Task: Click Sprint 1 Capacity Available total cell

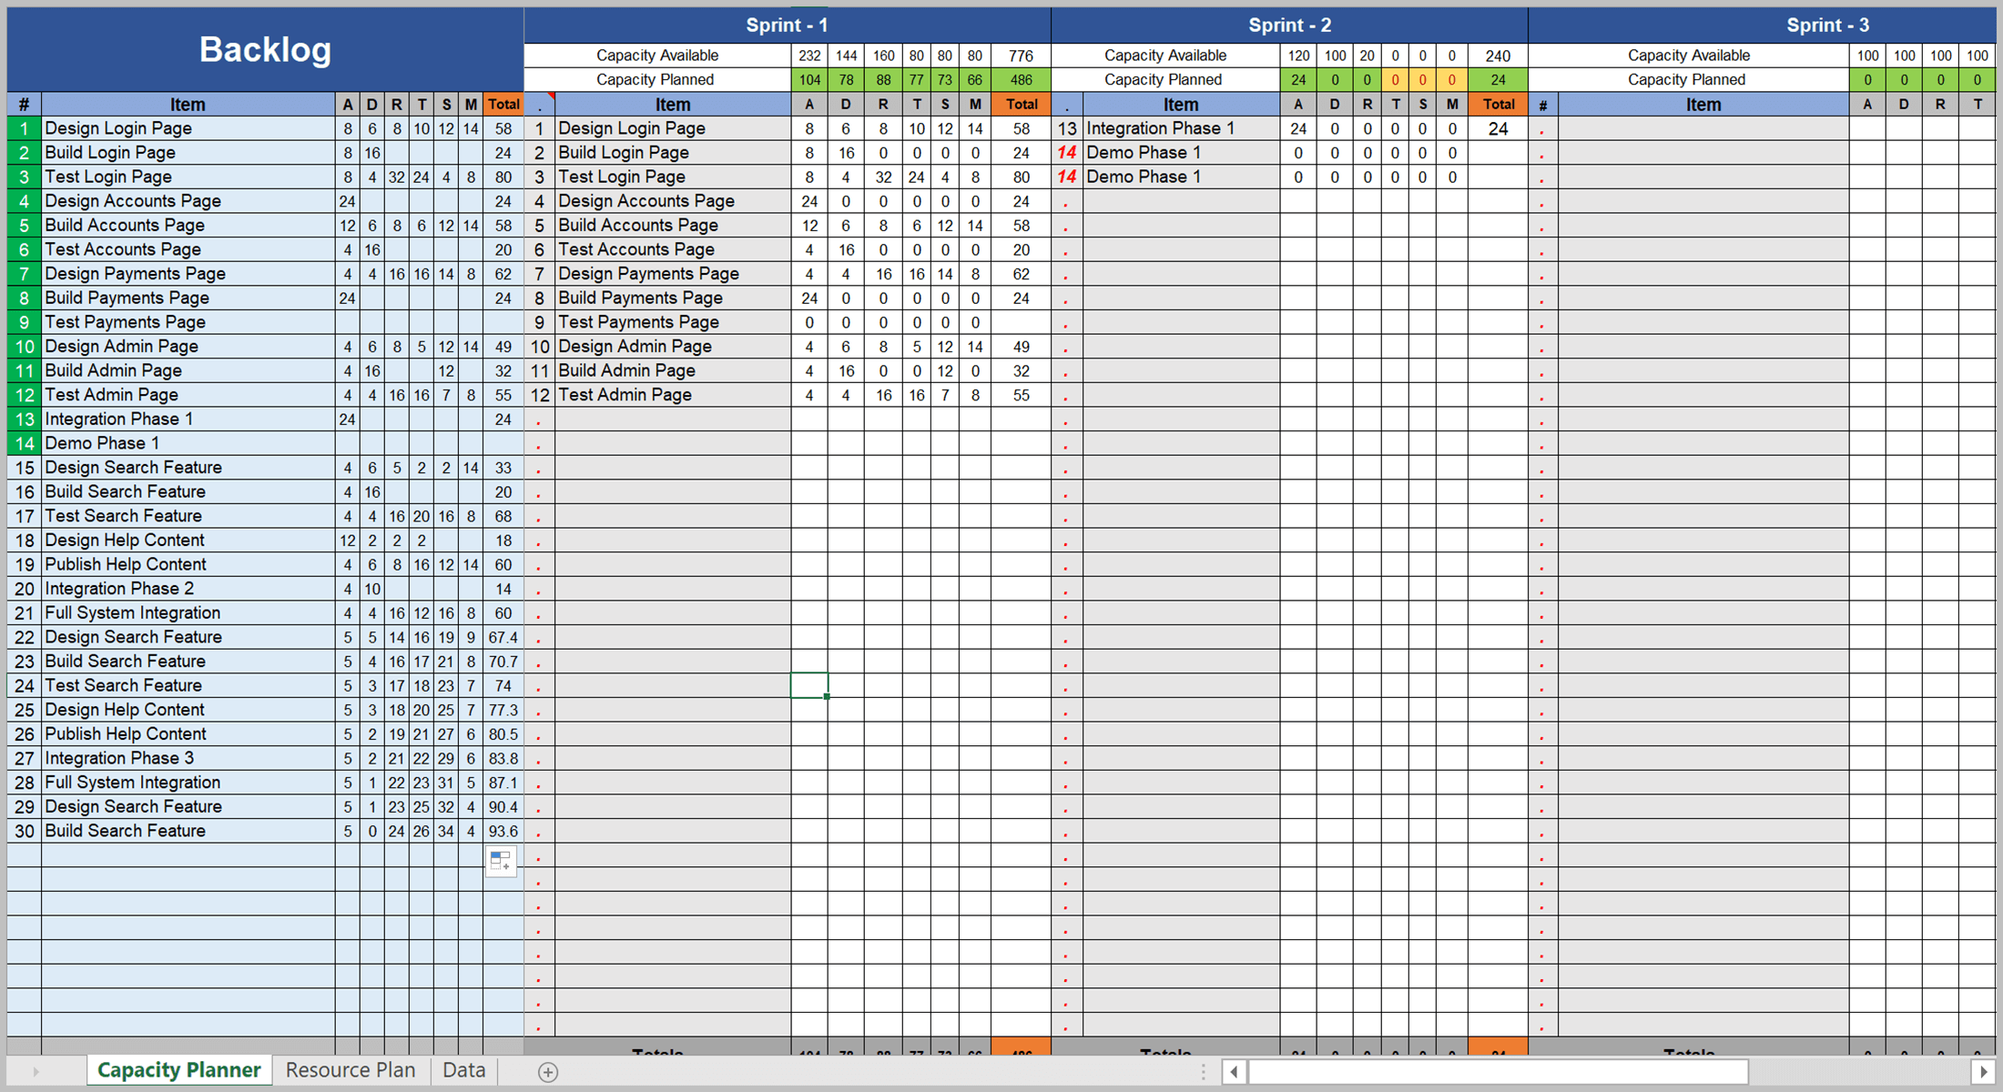Action: pos(1018,56)
